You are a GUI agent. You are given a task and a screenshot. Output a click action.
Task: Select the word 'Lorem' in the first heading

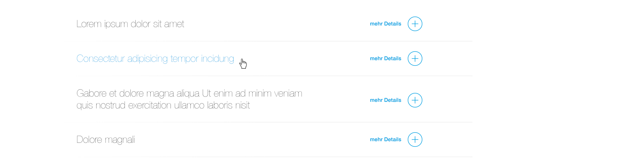89,24
